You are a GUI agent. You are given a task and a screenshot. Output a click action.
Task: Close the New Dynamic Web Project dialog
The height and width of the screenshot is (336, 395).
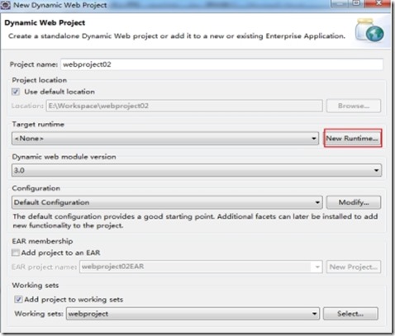pos(378,3)
